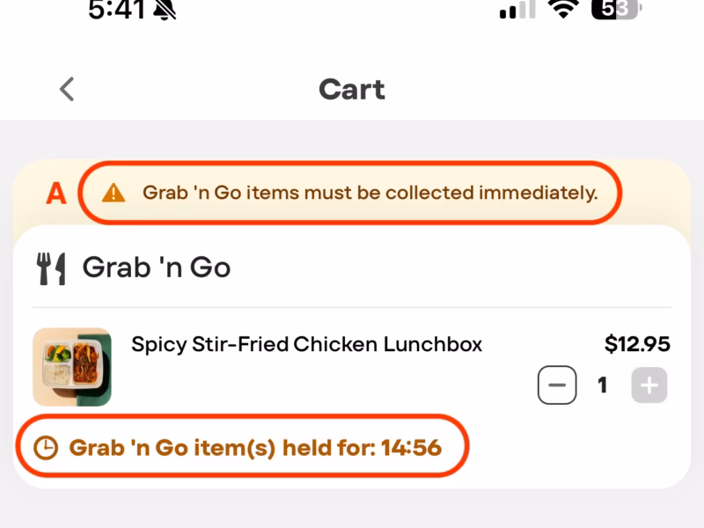Viewport: 704px width, 528px height.
Task: Tap the $12.95 item price
Action: coord(637,344)
